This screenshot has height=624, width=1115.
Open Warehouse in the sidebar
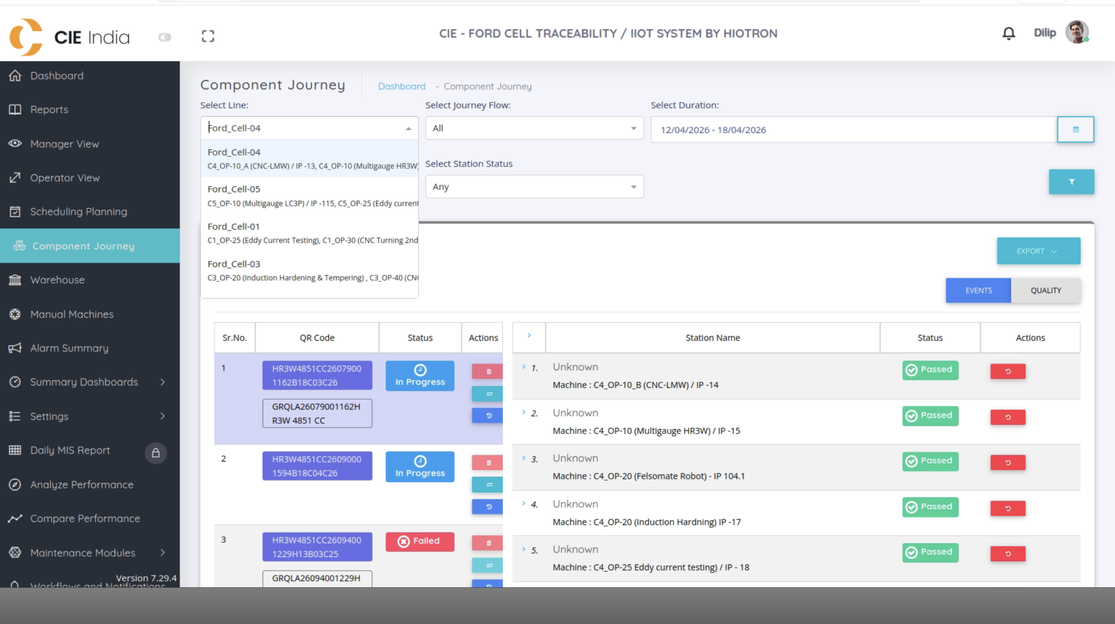click(90, 280)
